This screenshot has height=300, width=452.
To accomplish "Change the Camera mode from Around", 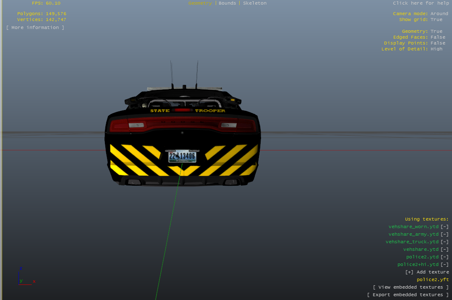I will (x=439, y=14).
